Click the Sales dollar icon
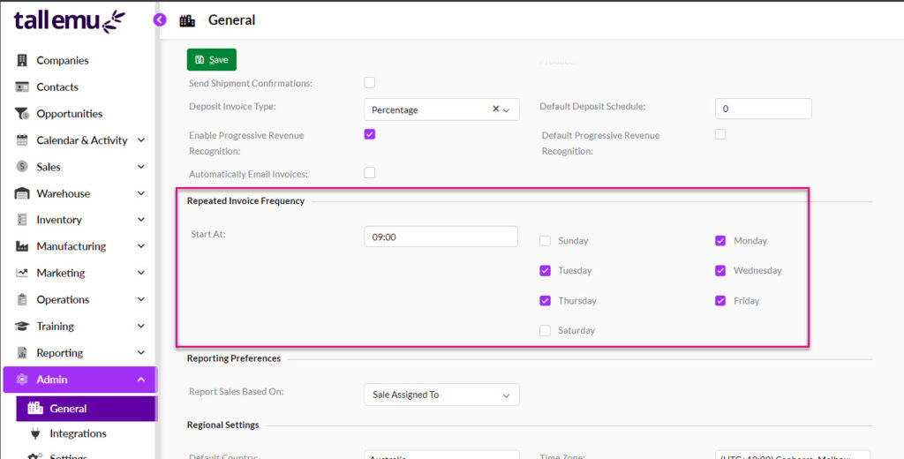This screenshot has height=459, width=904. pos(22,167)
